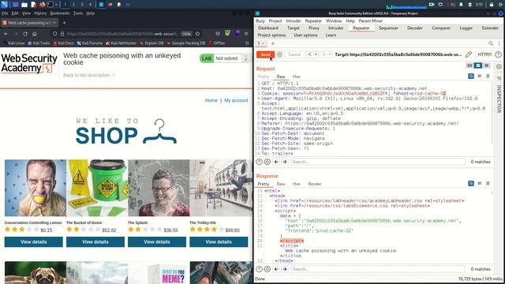This screenshot has width=505, height=284.
Task: Open Request search settings gear icon
Action: coord(267,162)
